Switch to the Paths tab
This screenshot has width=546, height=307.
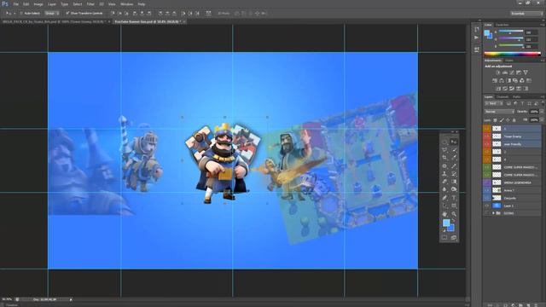[x=516, y=96]
